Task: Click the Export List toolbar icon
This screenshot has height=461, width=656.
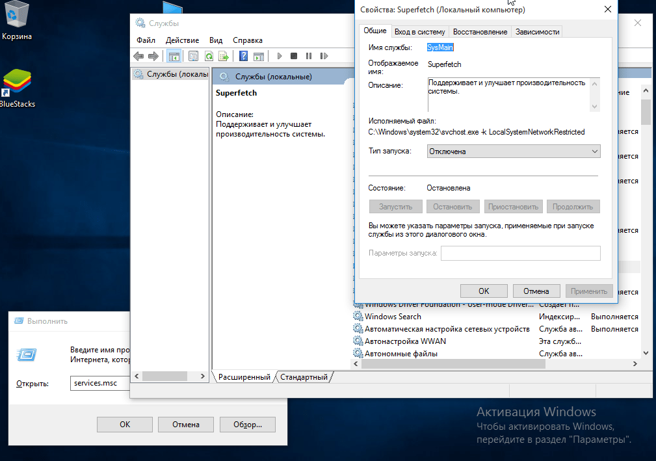Action: (224, 57)
